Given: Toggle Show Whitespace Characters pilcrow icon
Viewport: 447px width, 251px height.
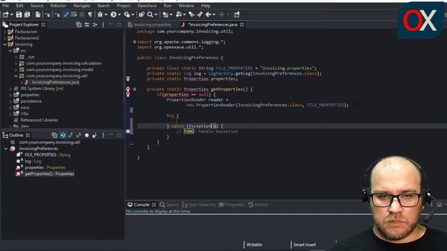Looking at the screenshot, I should pyautogui.click(x=90, y=15).
